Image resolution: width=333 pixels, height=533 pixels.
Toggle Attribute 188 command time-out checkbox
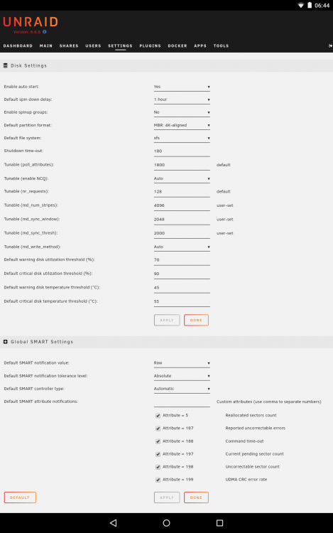158,441
